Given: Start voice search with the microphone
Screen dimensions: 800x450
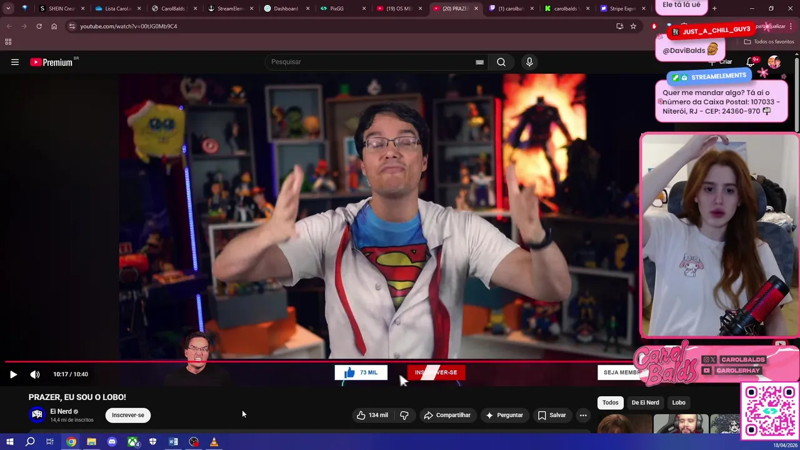Looking at the screenshot, I should (529, 62).
